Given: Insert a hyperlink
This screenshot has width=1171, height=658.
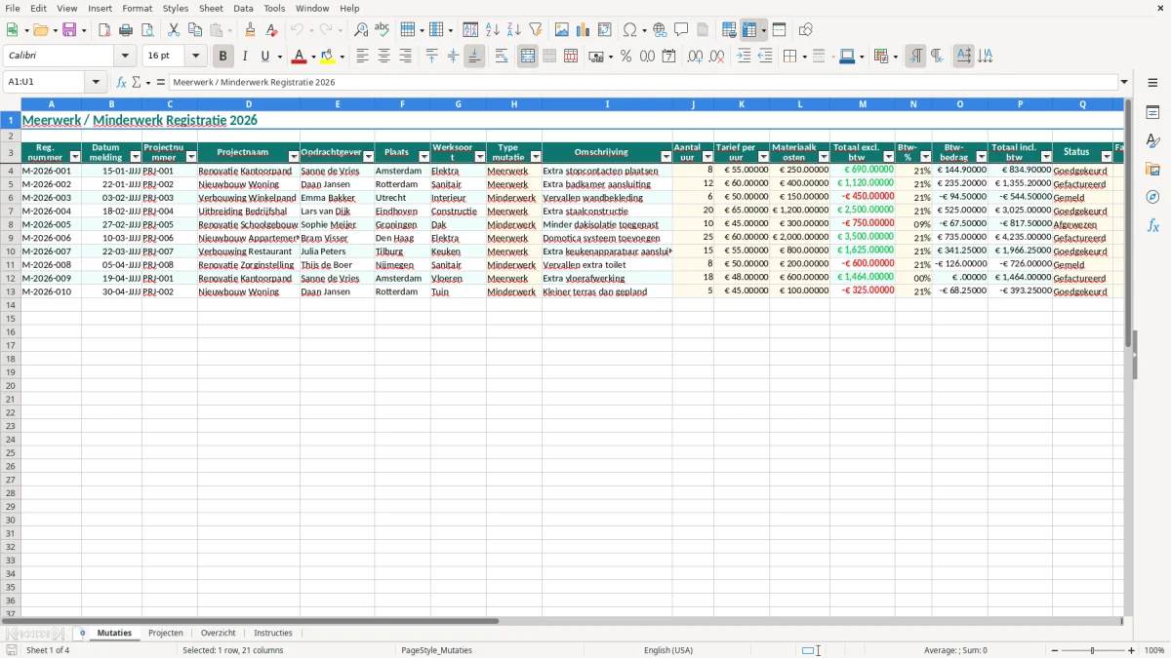Looking at the screenshot, I should tap(660, 30).
